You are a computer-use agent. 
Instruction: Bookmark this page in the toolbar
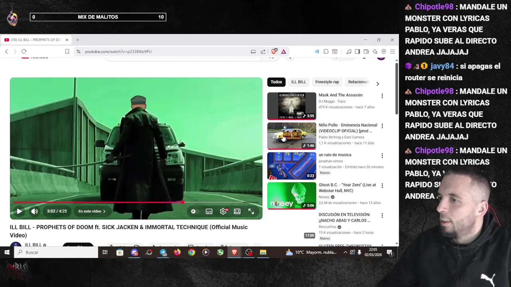click(x=67, y=51)
